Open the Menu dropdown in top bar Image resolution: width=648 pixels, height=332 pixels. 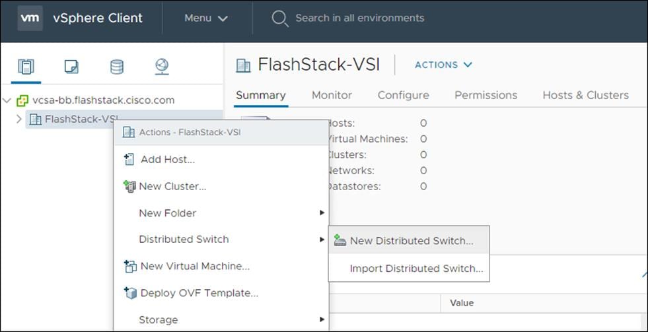(x=206, y=18)
